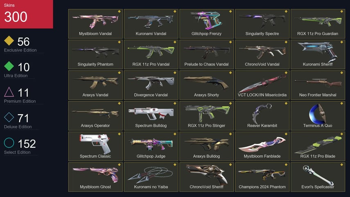Click the blue Deluxe Edition diamond outline icon
Image resolution: width=350 pixels, height=197 pixels.
pyautogui.click(x=9, y=117)
